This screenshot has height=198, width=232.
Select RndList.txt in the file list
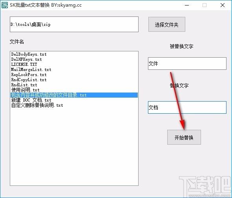(74, 85)
